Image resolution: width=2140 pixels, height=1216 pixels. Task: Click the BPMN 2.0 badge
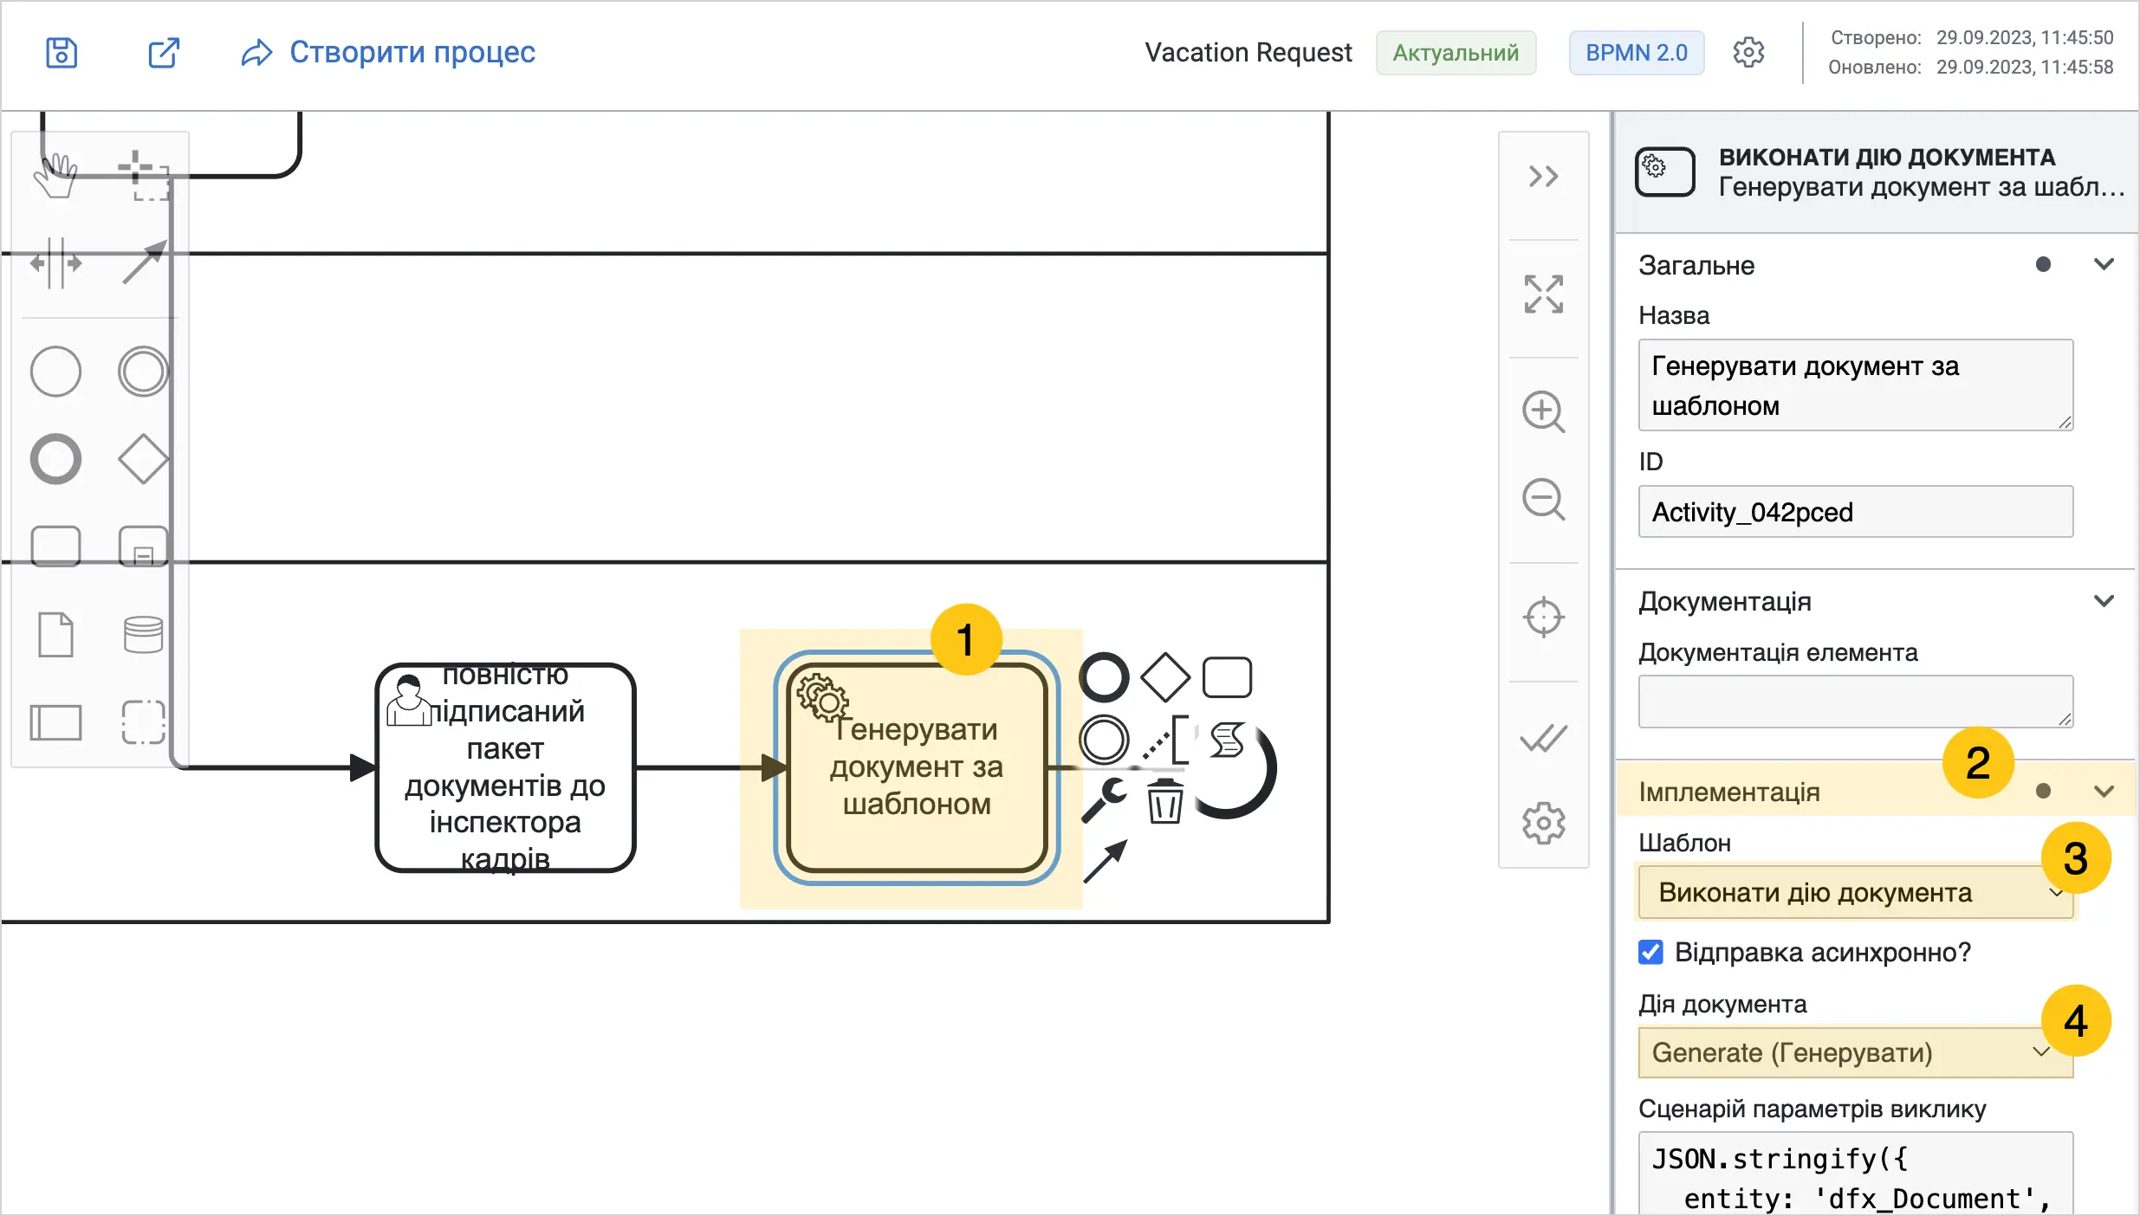point(1636,53)
